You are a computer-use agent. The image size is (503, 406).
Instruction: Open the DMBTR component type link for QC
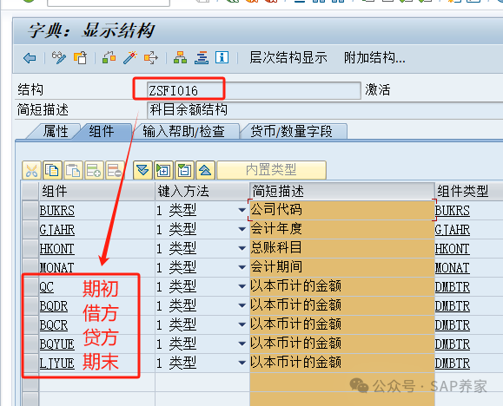pos(453,287)
